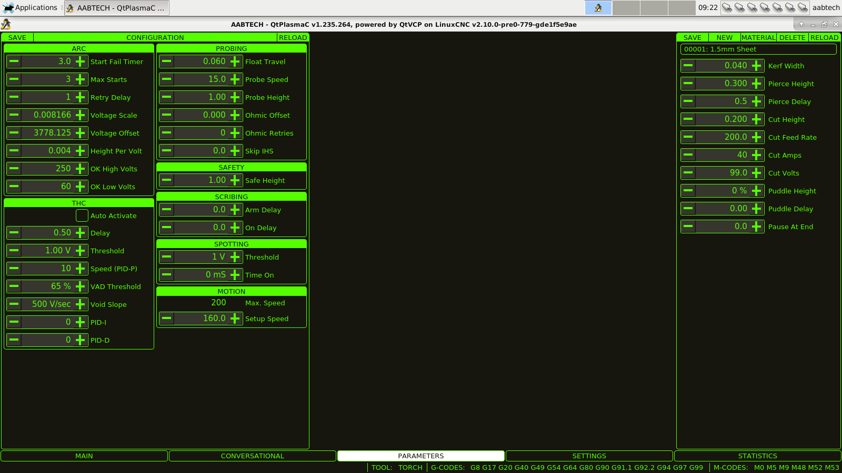842x473 pixels.
Task: Increase Spotting Time On value
Action: pyautogui.click(x=235, y=275)
